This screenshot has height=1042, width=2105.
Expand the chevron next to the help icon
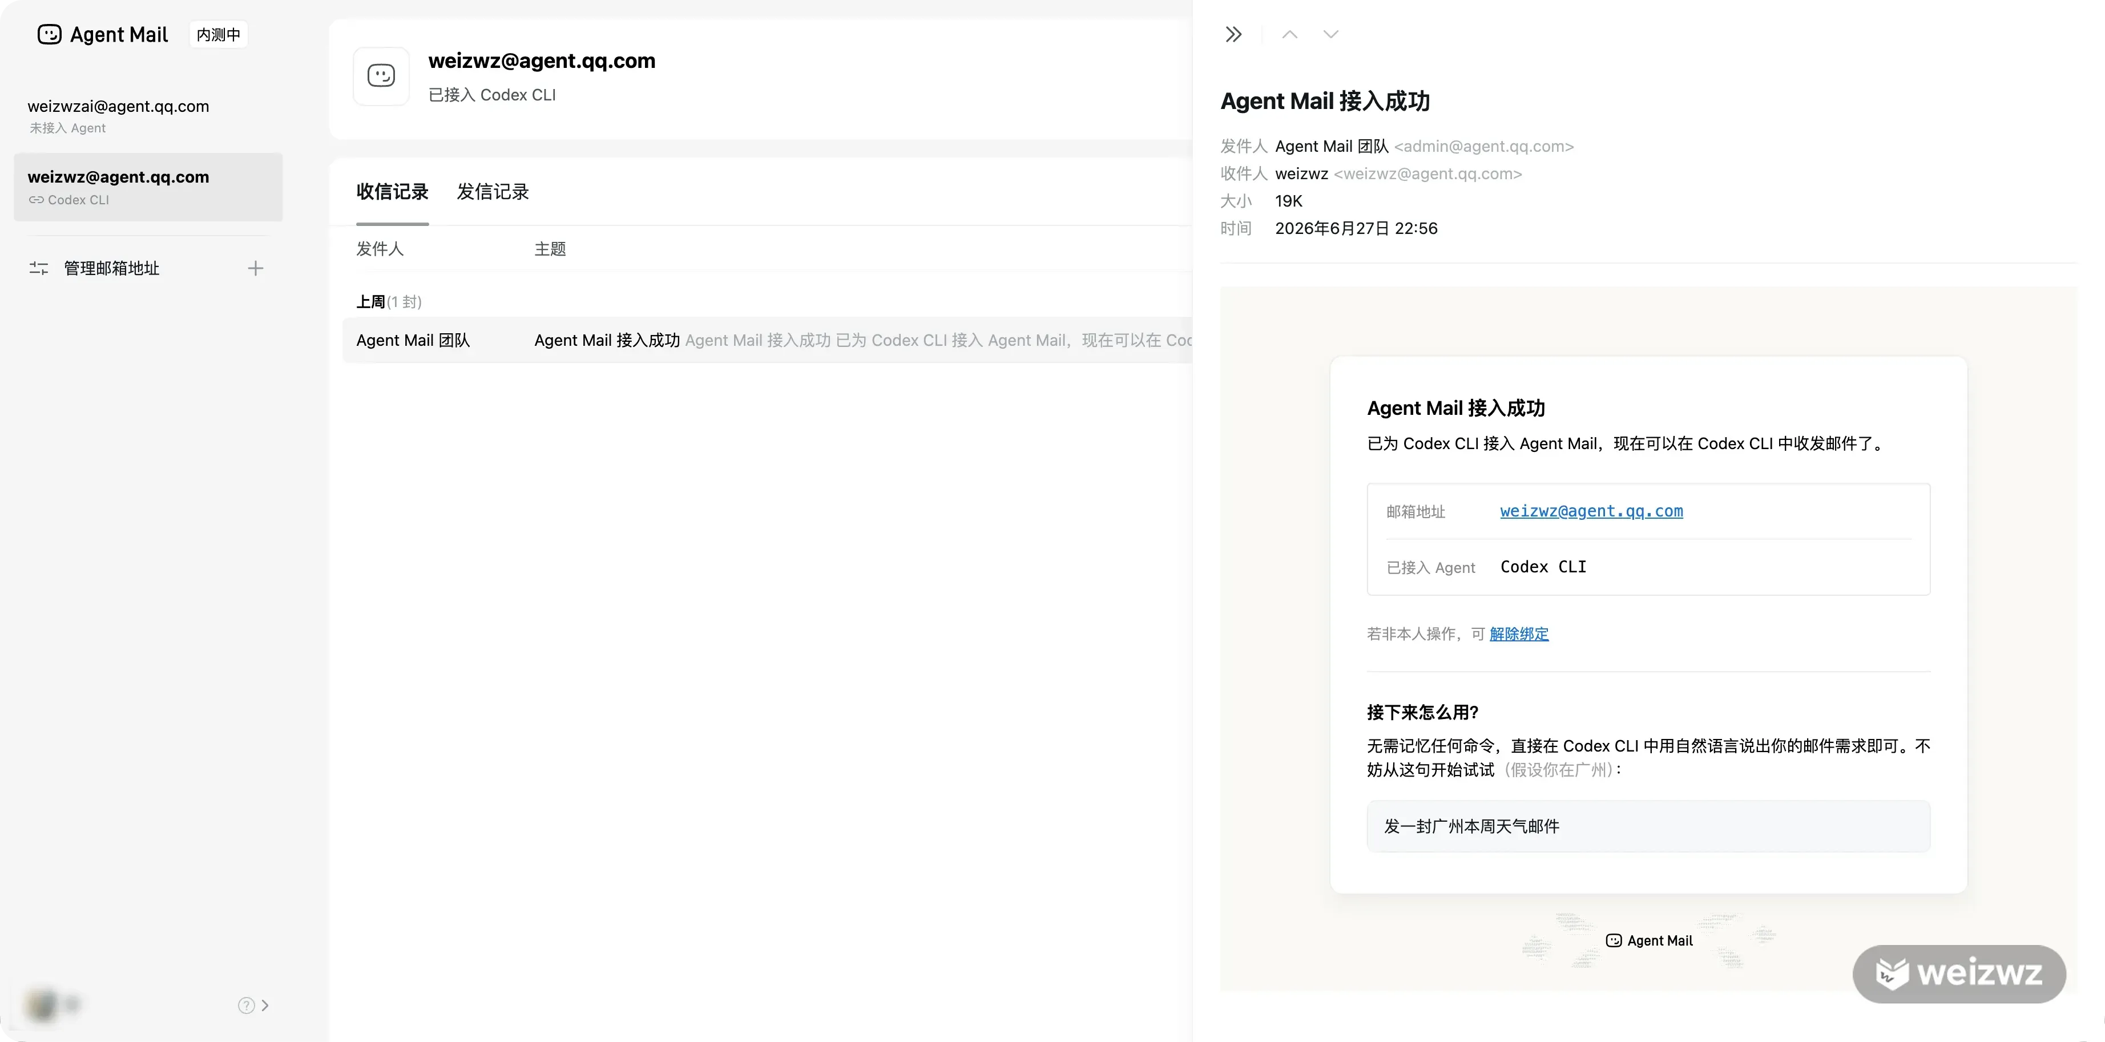click(265, 1005)
